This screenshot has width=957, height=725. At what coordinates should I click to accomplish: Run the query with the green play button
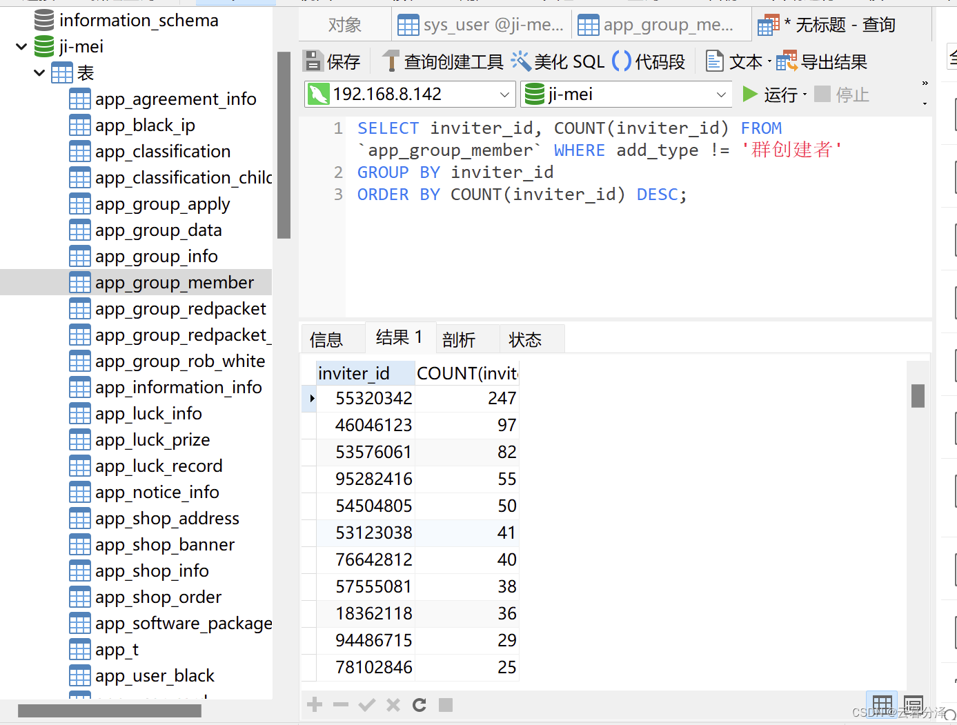pyautogui.click(x=750, y=94)
